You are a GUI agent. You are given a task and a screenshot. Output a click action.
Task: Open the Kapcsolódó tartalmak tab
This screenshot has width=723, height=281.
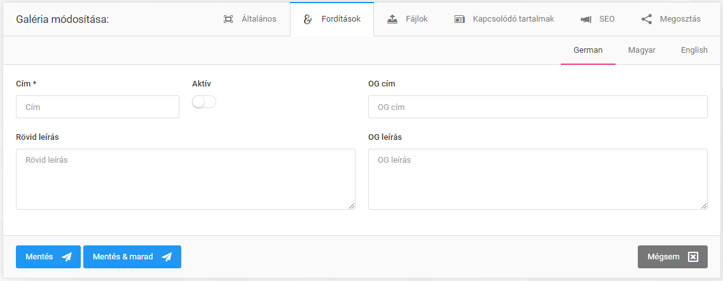tap(504, 19)
